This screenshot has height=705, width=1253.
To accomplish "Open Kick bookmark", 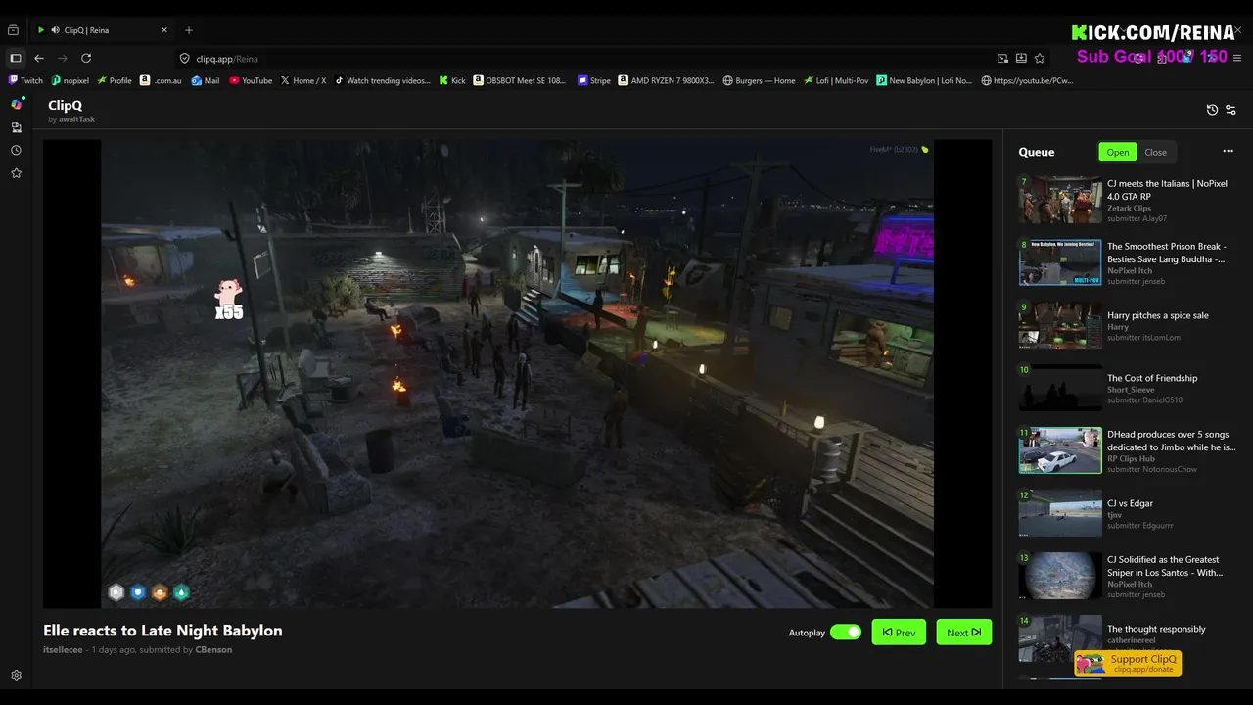I will pyautogui.click(x=452, y=80).
